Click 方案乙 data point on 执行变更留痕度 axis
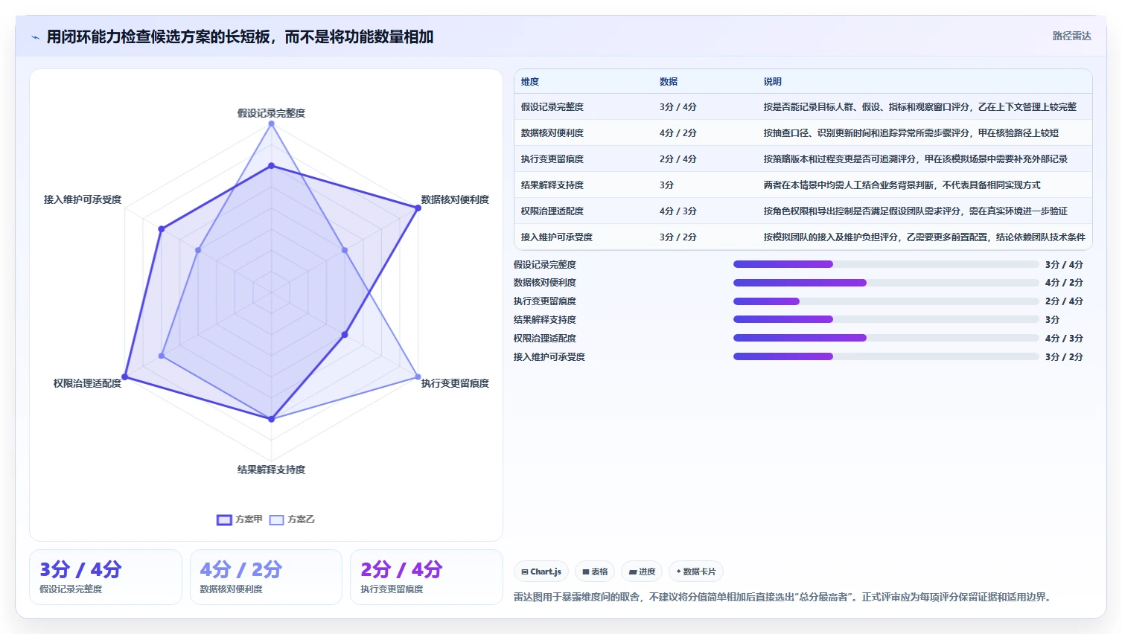This screenshot has width=1122, height=634. 418,377
